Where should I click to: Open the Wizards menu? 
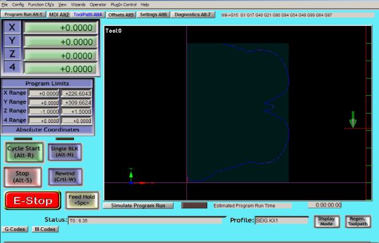point(78,4)
